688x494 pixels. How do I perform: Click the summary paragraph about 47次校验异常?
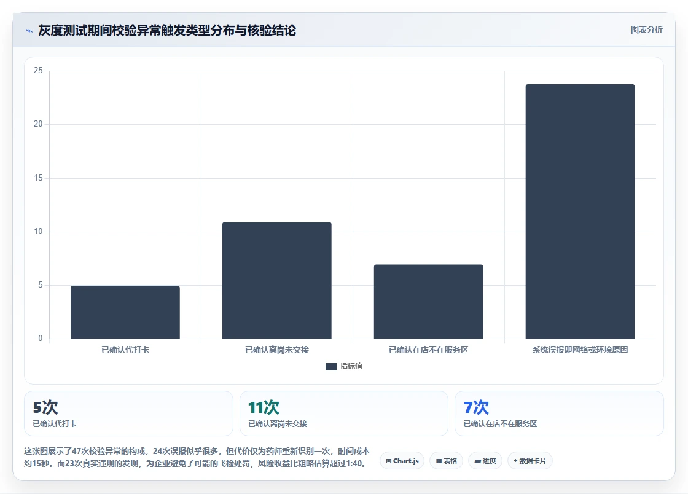(197, 457)
